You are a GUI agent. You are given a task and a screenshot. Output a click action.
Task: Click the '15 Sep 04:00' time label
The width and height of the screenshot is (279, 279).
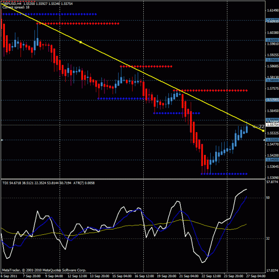(122, 276)
